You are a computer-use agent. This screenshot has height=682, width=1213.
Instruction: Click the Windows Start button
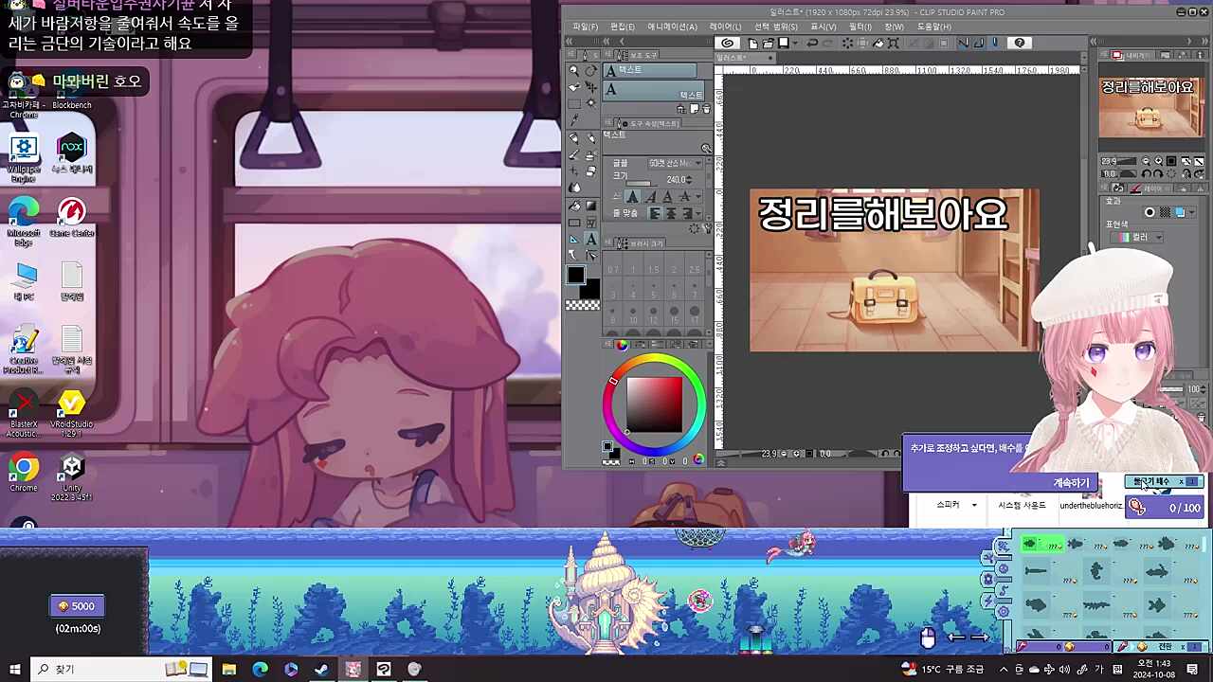pos(14,669)
